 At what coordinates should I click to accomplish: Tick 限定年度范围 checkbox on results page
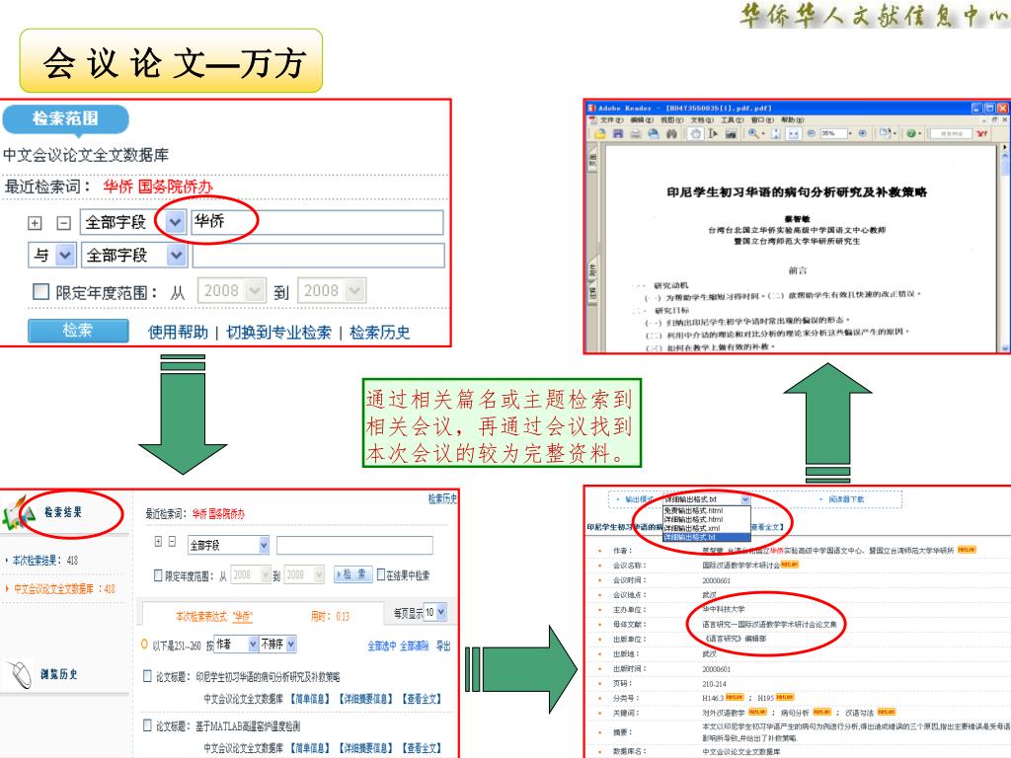coord(158,575)
